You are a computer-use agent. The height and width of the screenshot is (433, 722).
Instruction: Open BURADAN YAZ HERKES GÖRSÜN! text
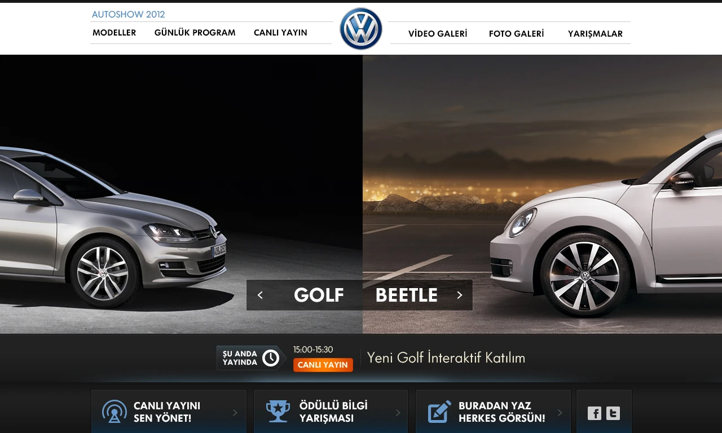pyautogui.click(x=502, y=412)
